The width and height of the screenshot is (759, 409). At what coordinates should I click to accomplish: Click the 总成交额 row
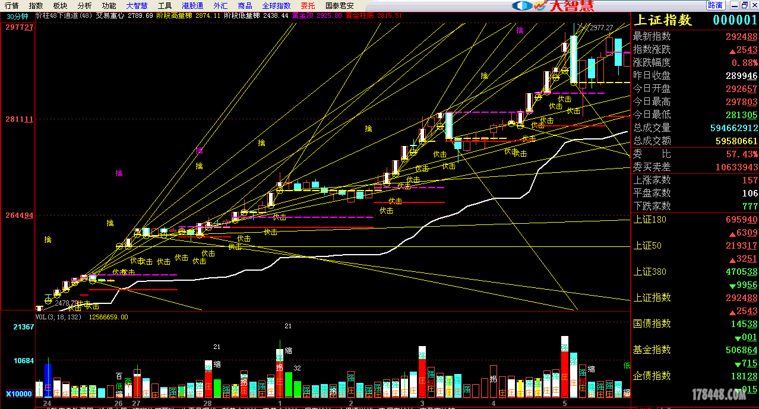click(695, 141)
